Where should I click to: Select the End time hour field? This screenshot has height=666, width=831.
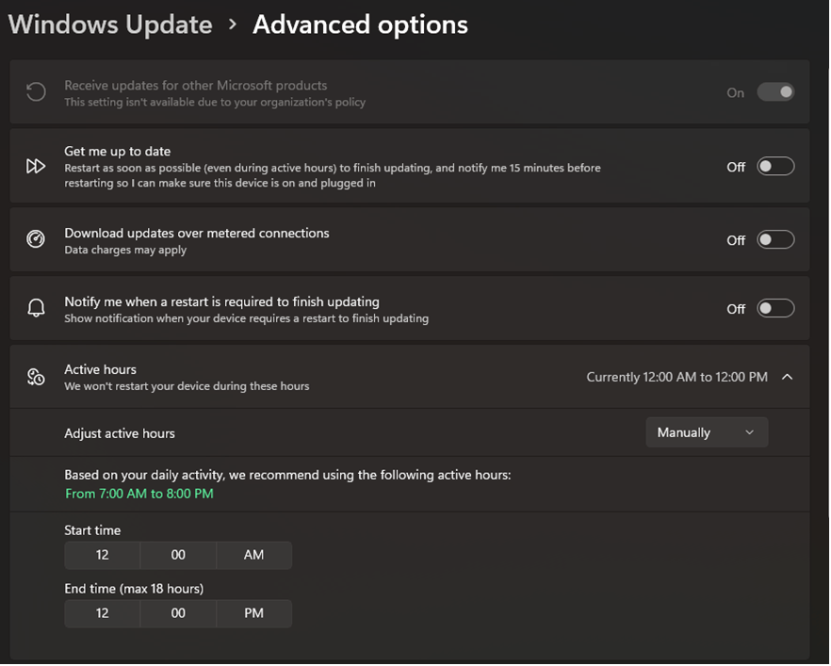point(103,613)
